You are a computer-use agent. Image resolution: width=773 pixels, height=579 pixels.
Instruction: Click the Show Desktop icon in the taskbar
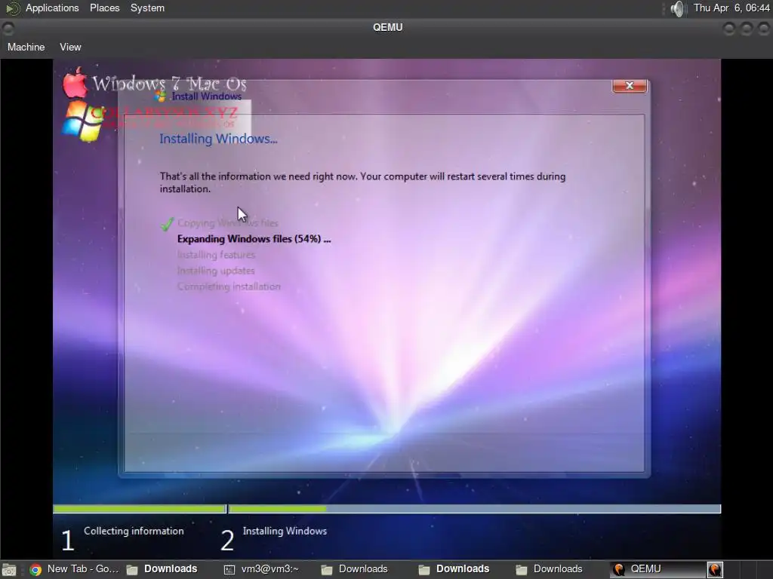coord(9,570)
